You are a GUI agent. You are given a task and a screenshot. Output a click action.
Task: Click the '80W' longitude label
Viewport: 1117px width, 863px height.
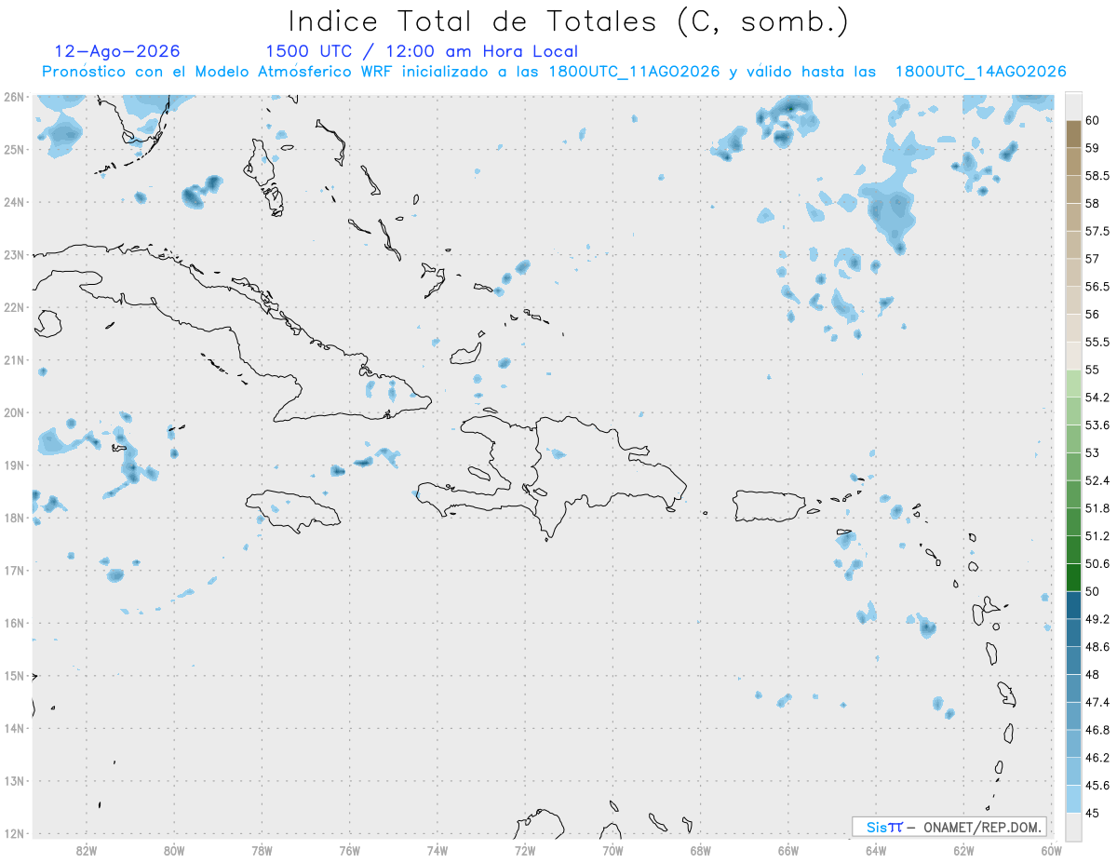[x=174, y=850]
